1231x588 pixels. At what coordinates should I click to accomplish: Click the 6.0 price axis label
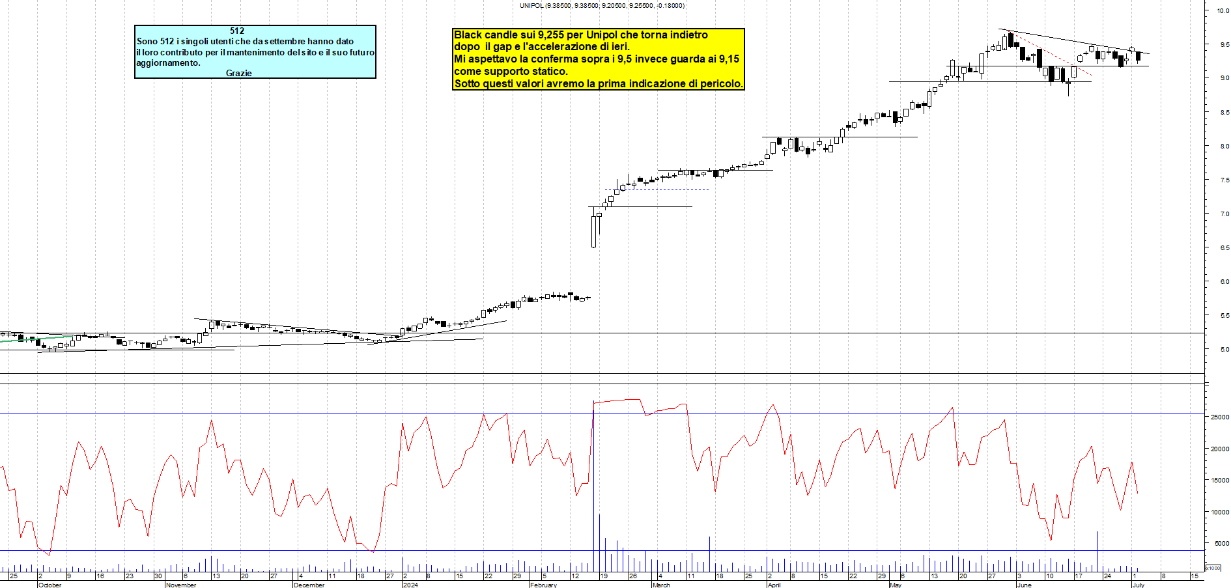pyautogui.click(x=1224, y=281)
